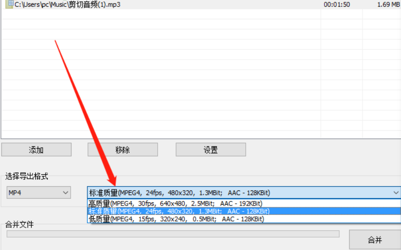401x250 pixels.
Task: Click the 1.69 MB size cell
Action: click(x=388, y=5)
